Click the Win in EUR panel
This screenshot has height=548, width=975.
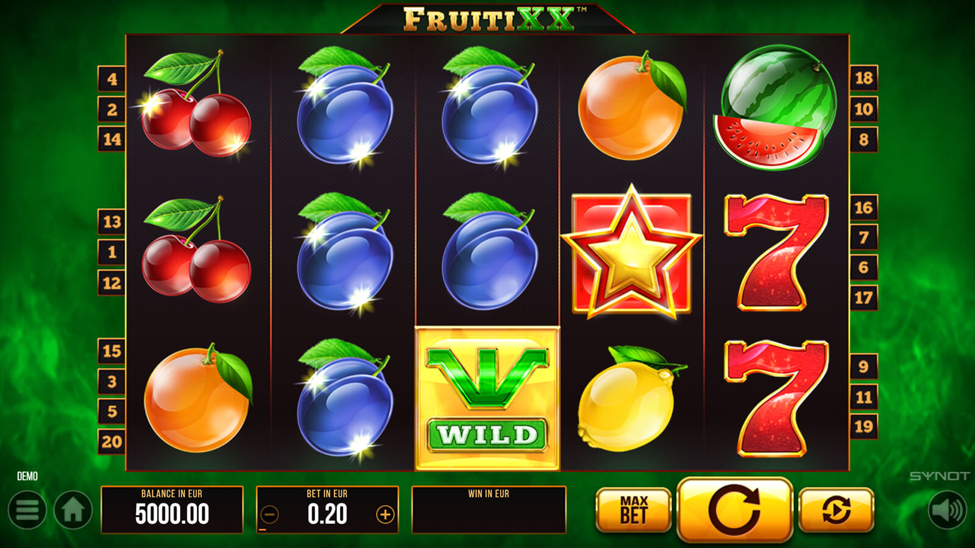pyautogui.click(x=489, y=510)
